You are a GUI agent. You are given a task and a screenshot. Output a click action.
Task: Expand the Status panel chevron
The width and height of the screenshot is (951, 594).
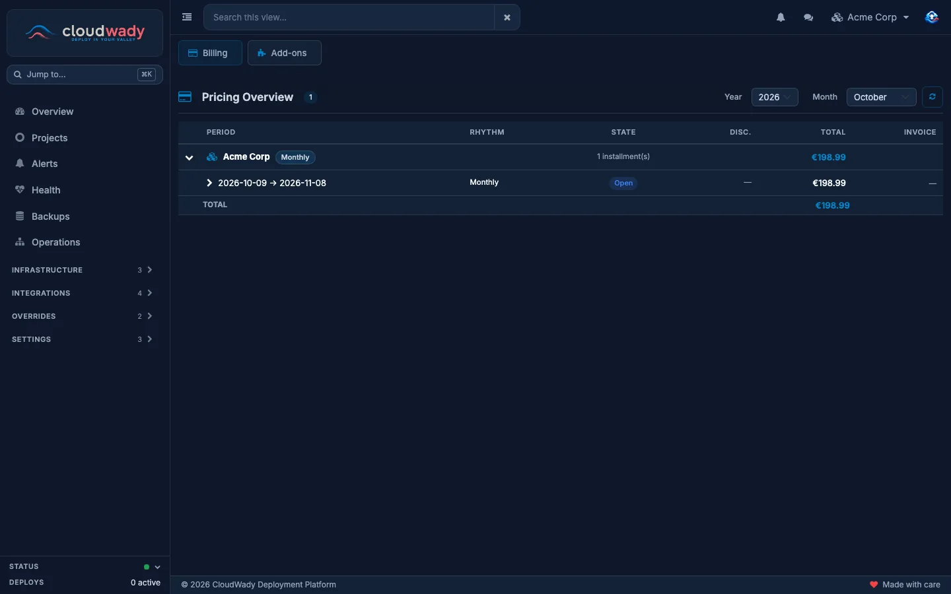point(157,567)
